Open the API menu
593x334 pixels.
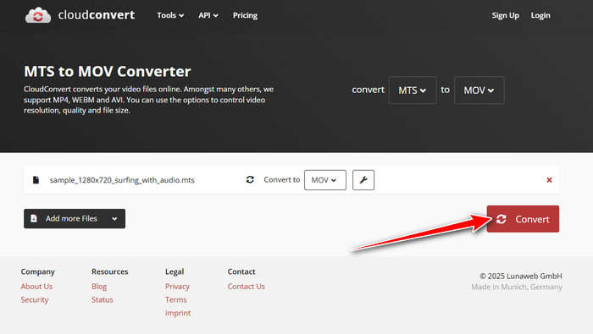pyautogui.click(x=208, y=15)
